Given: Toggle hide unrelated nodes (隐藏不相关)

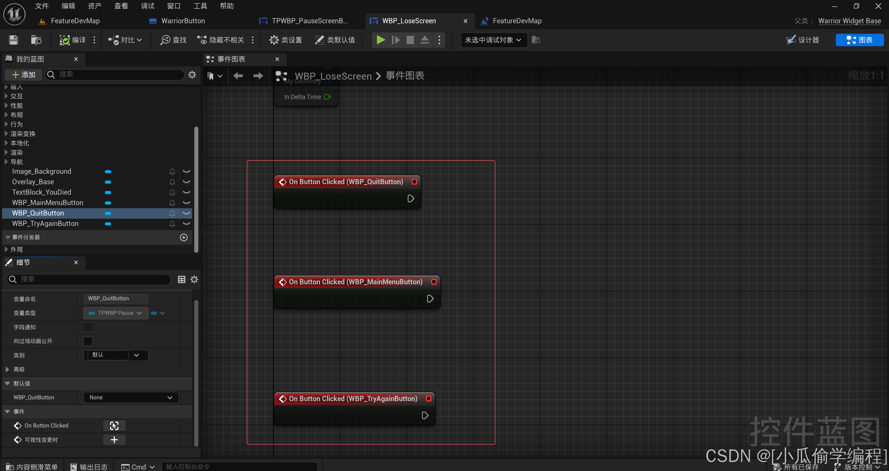Looking at the screenshot, I should [221, 40].
